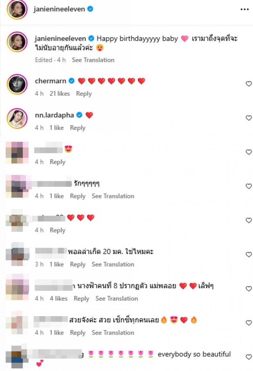Open the three-dot more options menu
Screen dimensions: 253x371
244,10
